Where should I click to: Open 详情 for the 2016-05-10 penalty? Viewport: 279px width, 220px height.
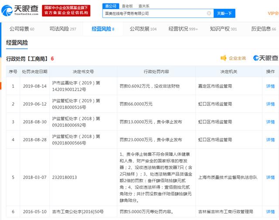[x=270, y=212]
